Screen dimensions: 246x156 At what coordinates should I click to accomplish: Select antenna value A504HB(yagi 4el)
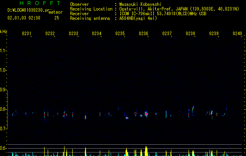[x=138, y=18]
